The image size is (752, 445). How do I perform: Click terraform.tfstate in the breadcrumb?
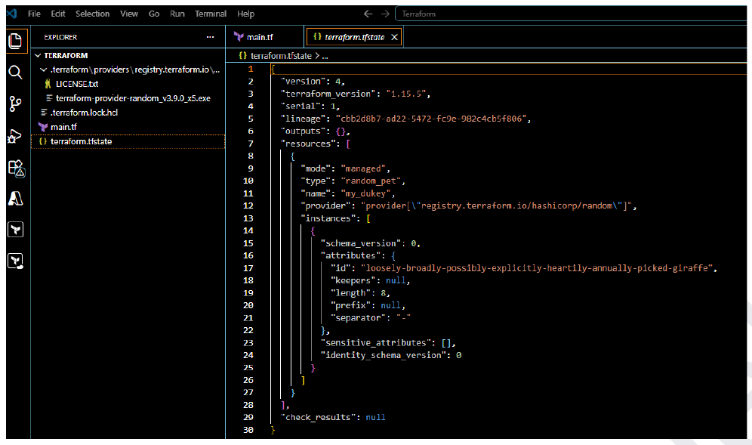(281, 56)
